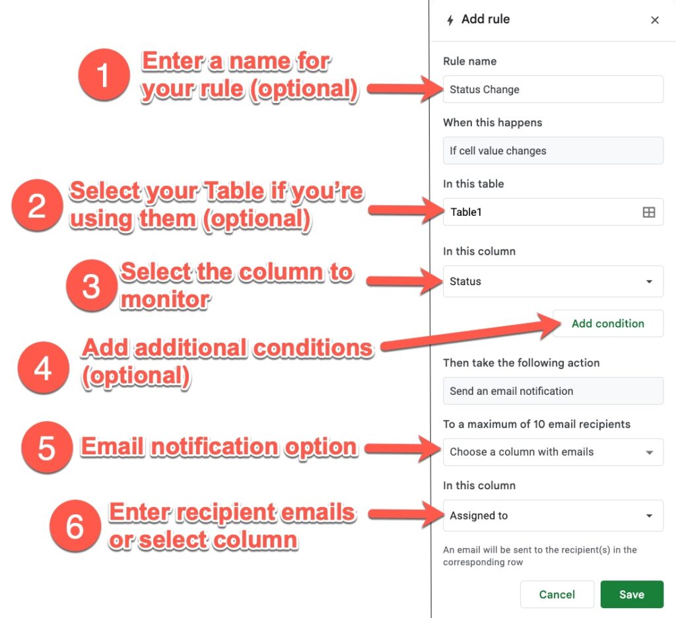The image size is (676, 618).
Task: Select the 'If cell value changes' trigger field
Action: (553, 151)
